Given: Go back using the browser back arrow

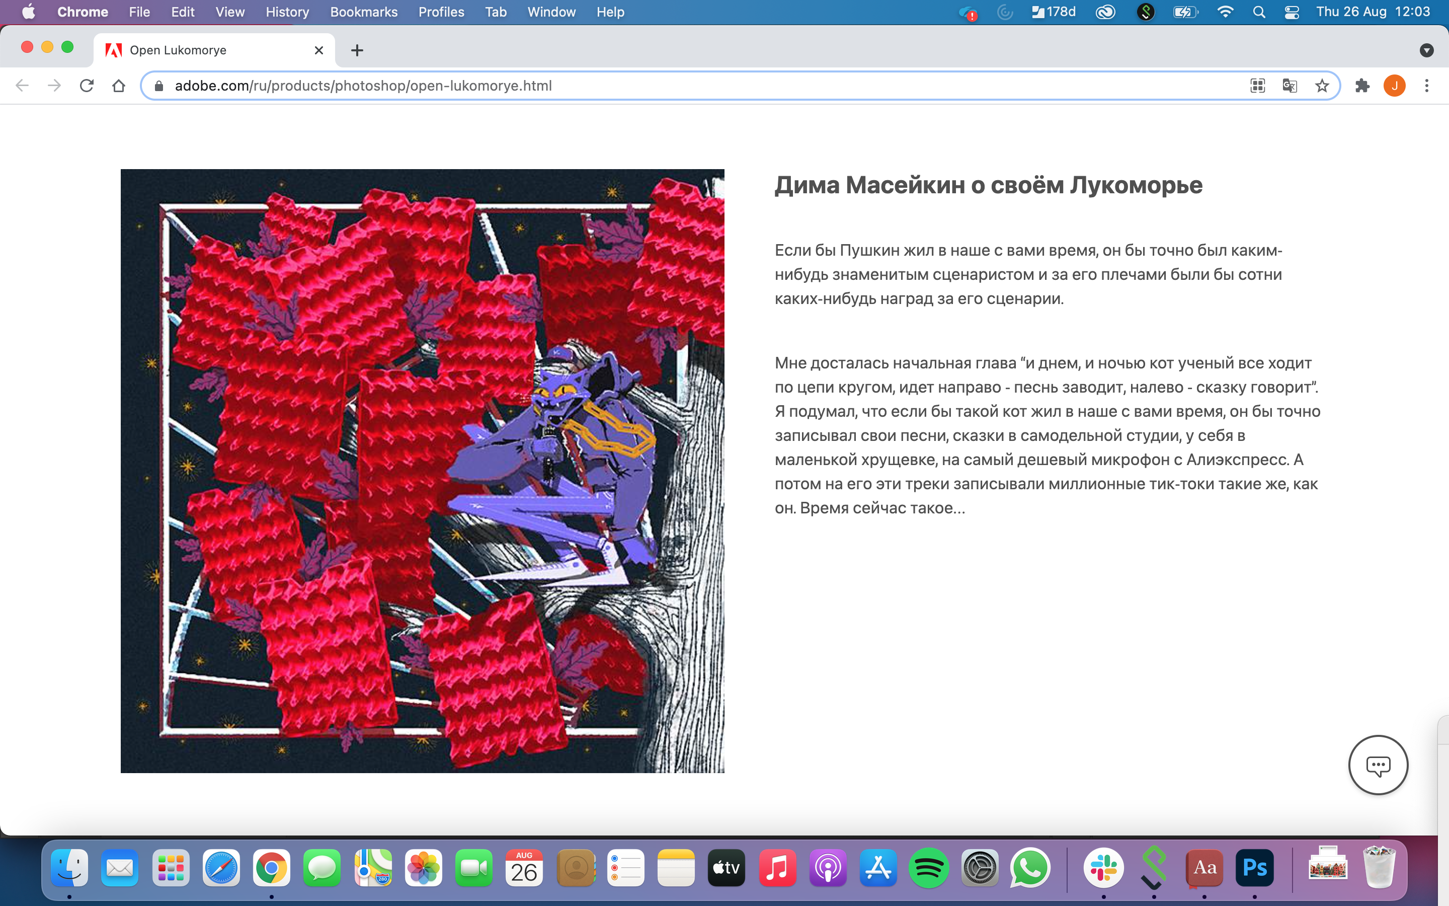Looking at the screenshot, I should coord(22,86).
